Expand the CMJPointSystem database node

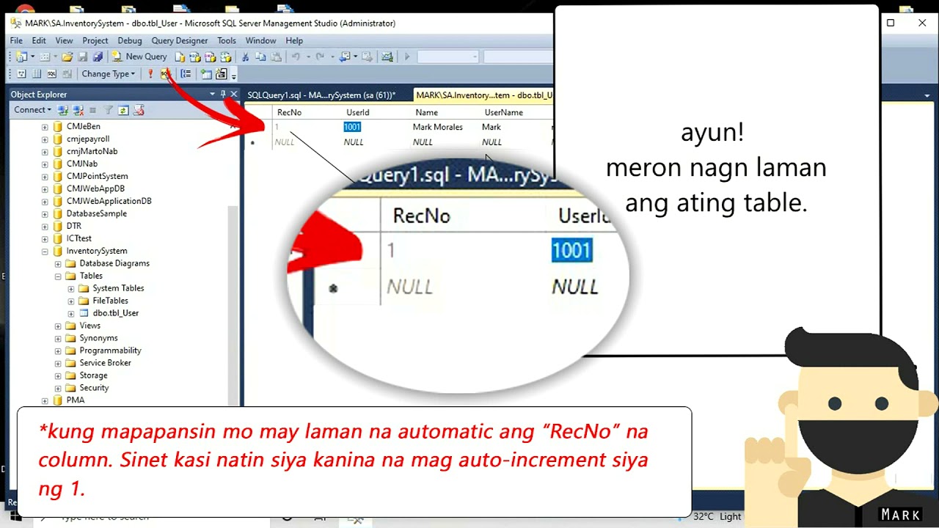click(x=45, y=176)
